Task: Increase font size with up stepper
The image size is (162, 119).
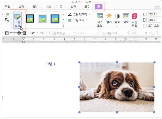Action: 153,32
